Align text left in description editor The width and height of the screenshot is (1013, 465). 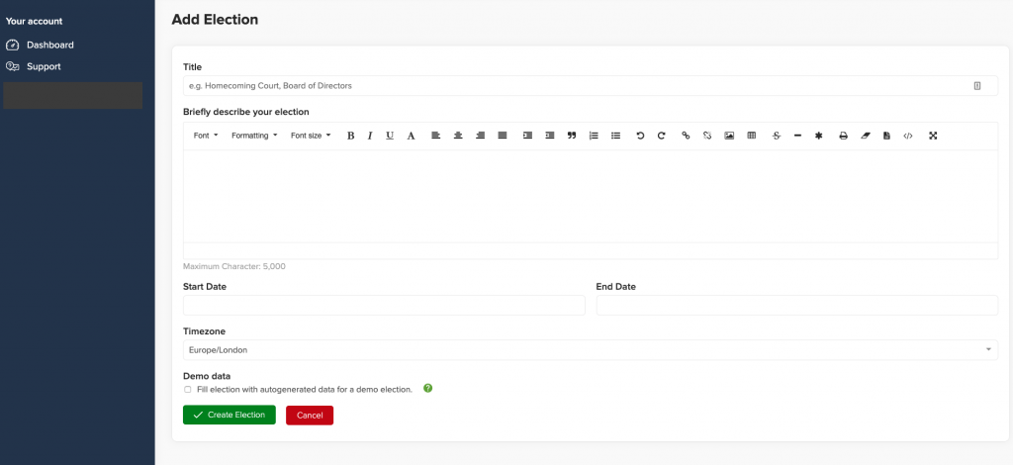tap(436, 136)
